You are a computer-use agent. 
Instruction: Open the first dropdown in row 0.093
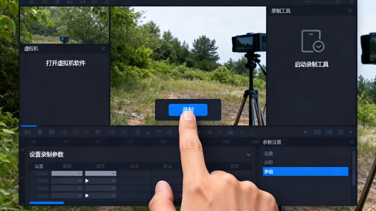(67, 195)
